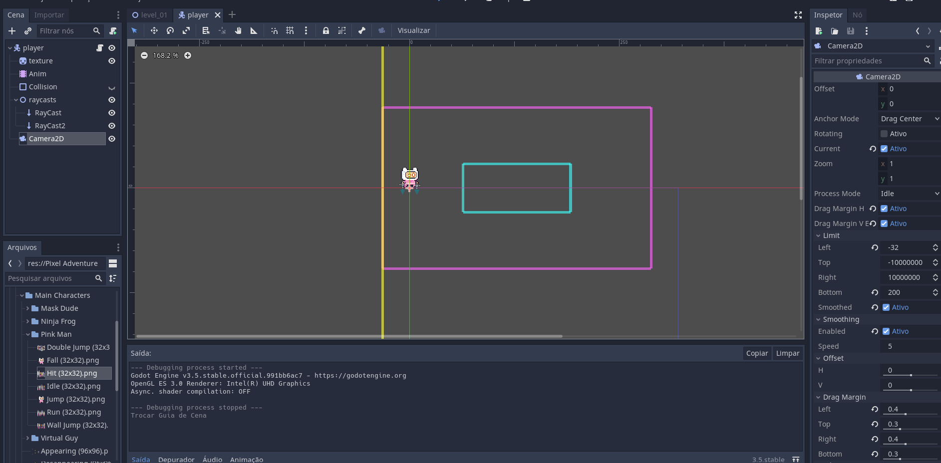Add a new node with the plus icon
Viewport: 941px width, 463px height.
pos(11,31)
